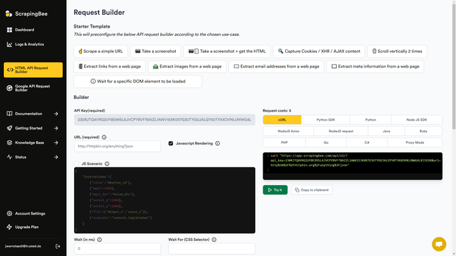
Task: Switch to Proxy Mode tab
Action: (415, 142)
